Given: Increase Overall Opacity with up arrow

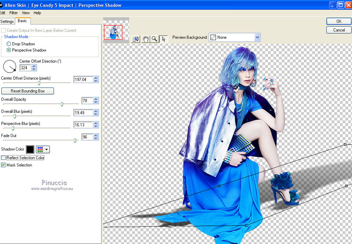Looking at the screenshot, I should click(x=96, y=99).
